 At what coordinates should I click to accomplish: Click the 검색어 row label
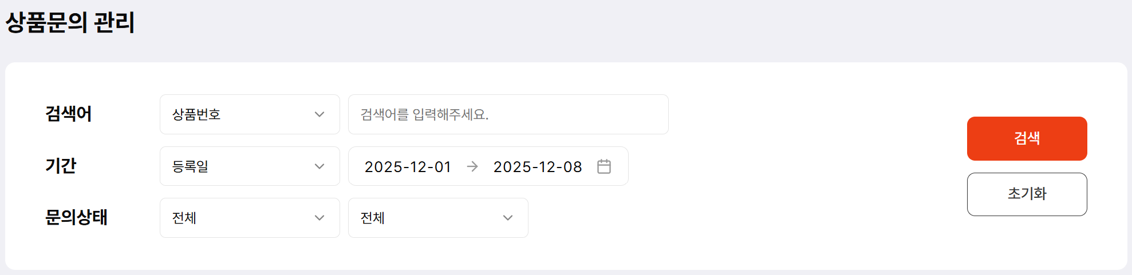pyautogui.click(x=69, y=114)
